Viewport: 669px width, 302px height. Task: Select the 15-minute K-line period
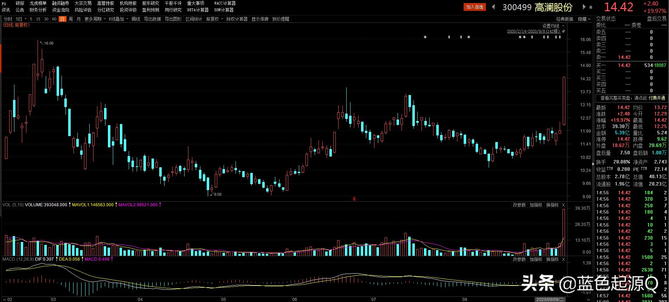pyautogui.click(x=38, y=19)
